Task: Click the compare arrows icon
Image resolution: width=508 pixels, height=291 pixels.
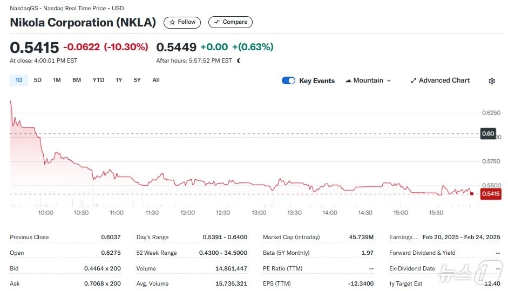Action: point(217,22)
